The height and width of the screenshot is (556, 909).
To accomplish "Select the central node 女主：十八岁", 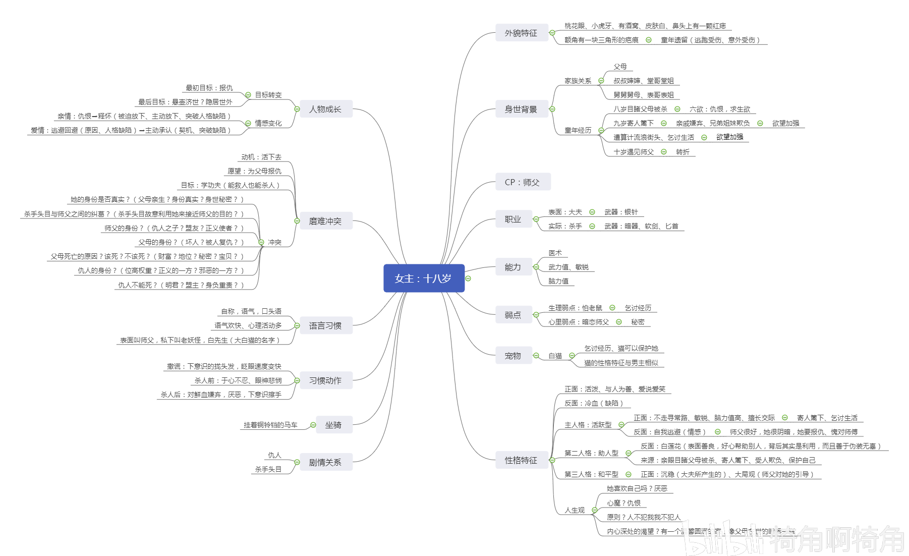I will tap(424, 278).
